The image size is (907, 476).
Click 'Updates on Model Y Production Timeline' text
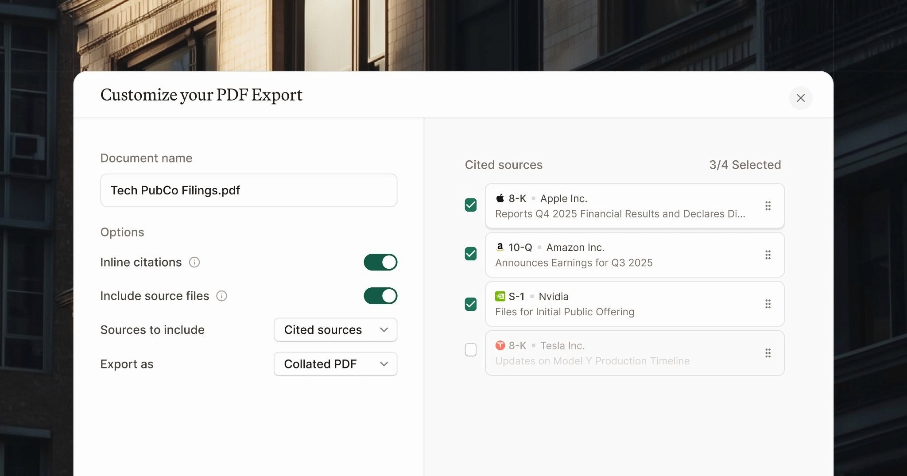coord(593,361)
